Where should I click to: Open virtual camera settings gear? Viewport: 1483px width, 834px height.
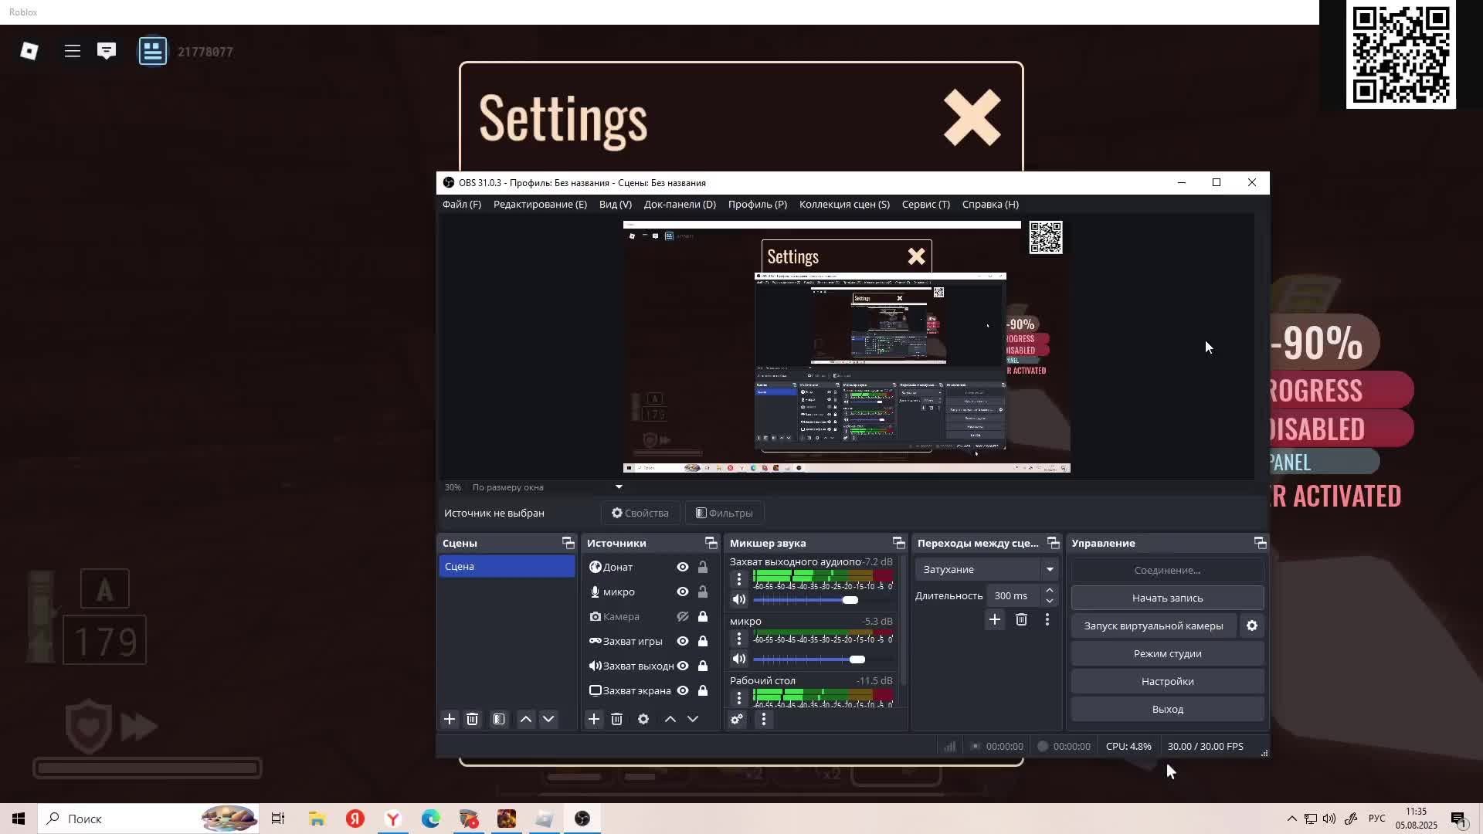coord(1252,625)
